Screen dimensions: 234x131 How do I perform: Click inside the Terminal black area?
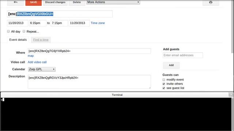pyautogui.click(x=116, y=114)
